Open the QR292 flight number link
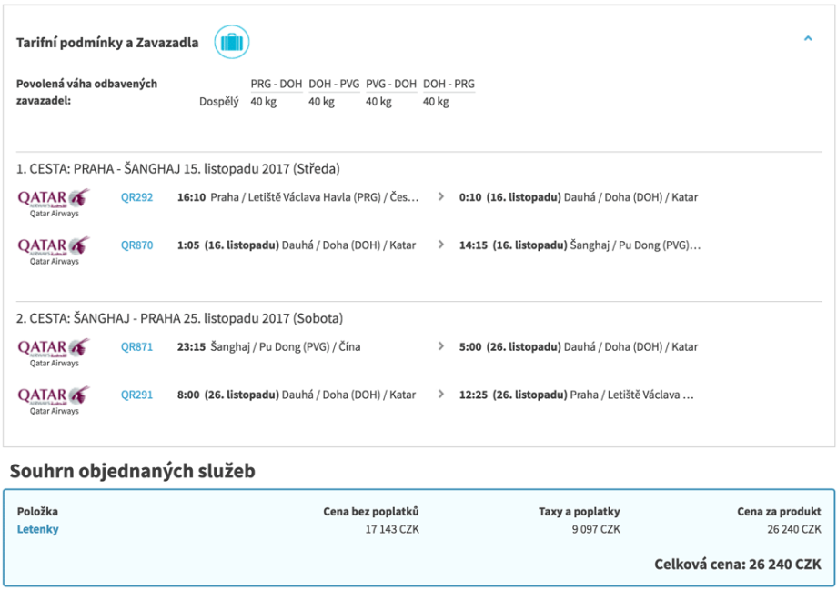 point(136,196)
